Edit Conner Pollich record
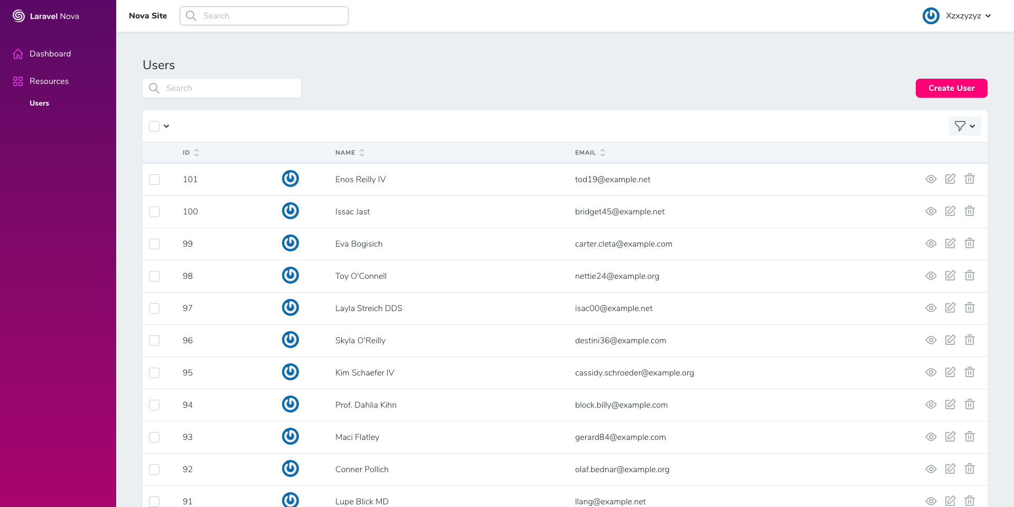Screen dimensions: 1014x507 (x=950, y=468)
